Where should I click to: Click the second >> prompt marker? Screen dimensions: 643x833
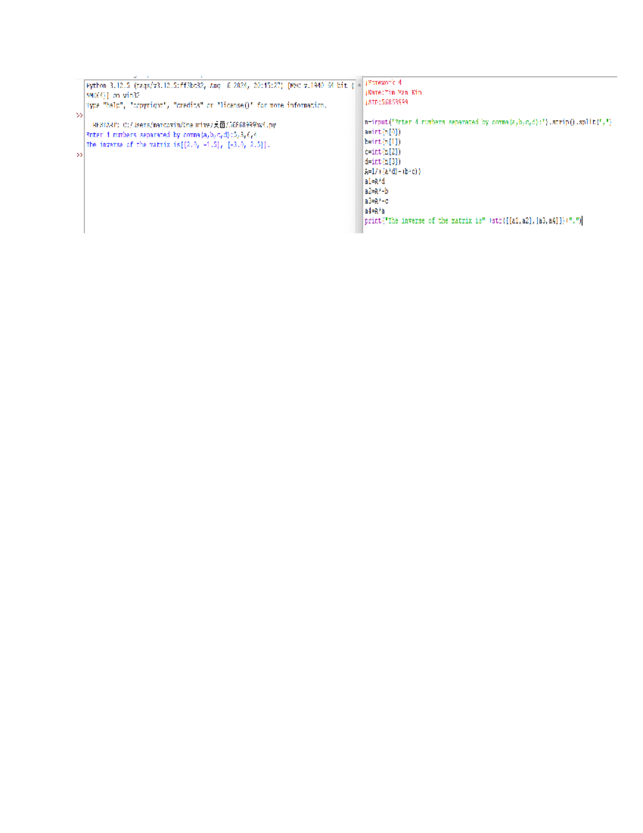click(x=79, y=155)
